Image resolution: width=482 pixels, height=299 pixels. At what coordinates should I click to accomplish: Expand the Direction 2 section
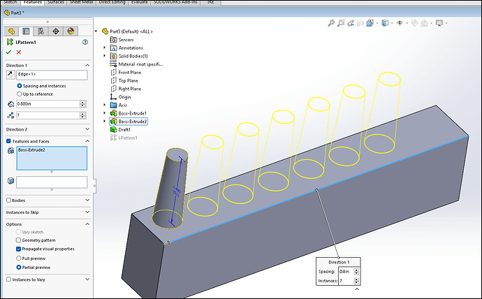coord(87,129)
